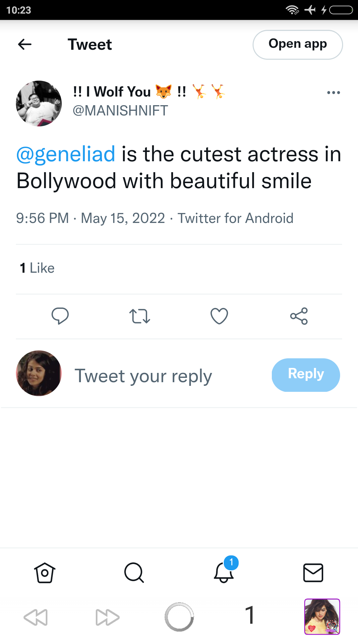Screen dimensions: 358x637
Task: Show who liked via 1 Like
Action: [37, 268]
